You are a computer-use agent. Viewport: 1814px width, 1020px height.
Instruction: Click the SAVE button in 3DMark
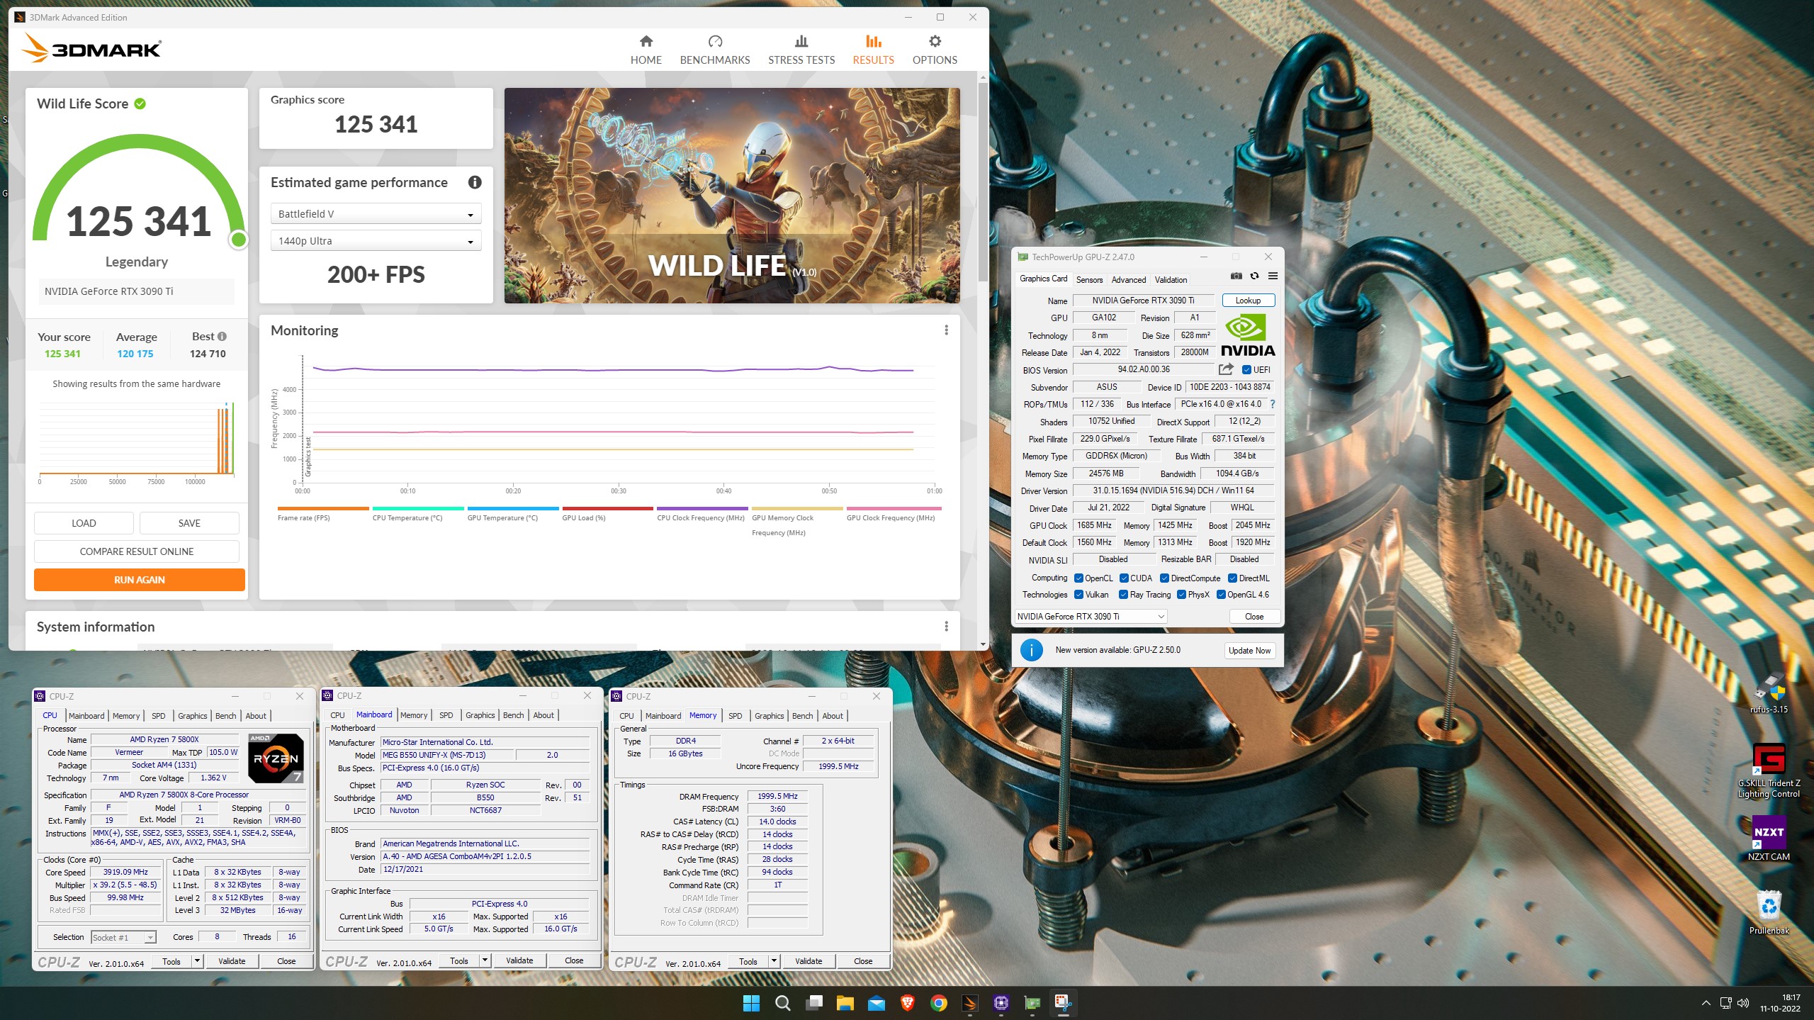point(189,523)
